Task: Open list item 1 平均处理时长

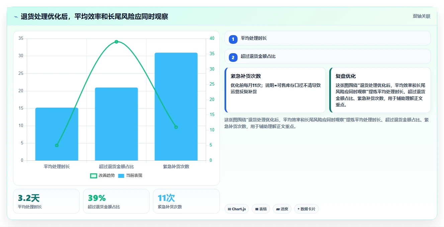Action: tap(328, 38)
